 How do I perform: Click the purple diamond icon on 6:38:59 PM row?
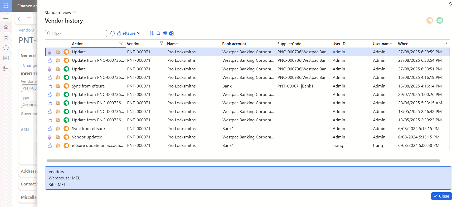point(50,52)
